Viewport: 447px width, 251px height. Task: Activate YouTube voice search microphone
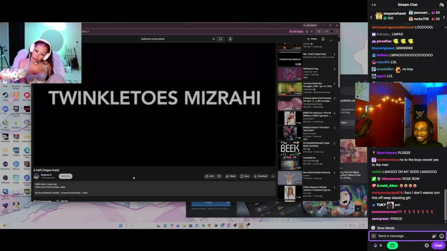(230, 39)
